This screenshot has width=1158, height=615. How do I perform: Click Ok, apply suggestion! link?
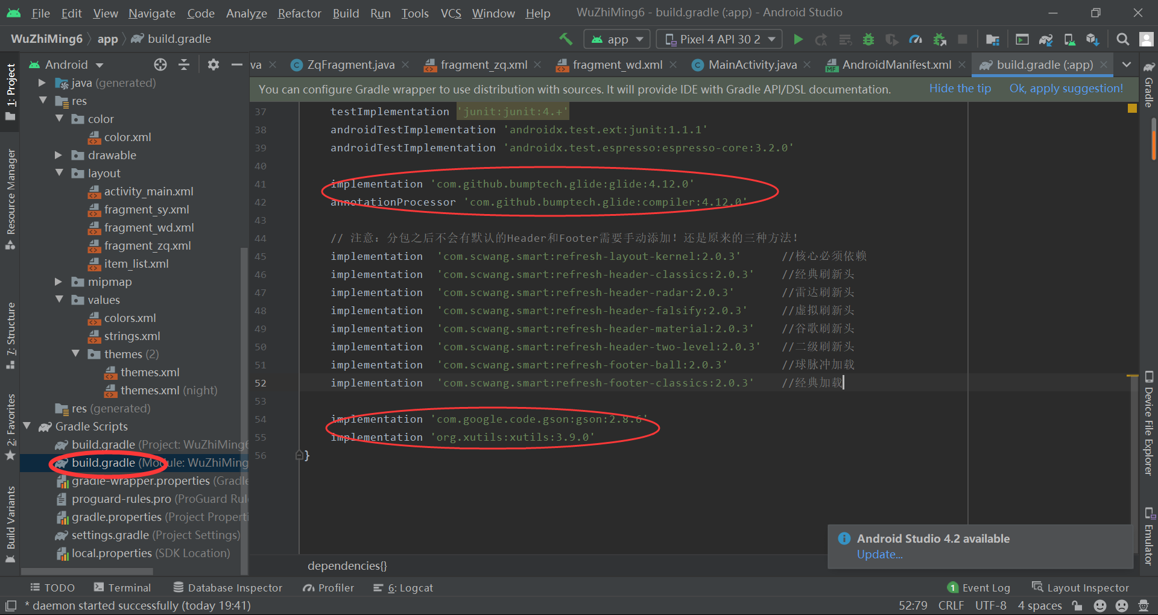coord(1066,89)
